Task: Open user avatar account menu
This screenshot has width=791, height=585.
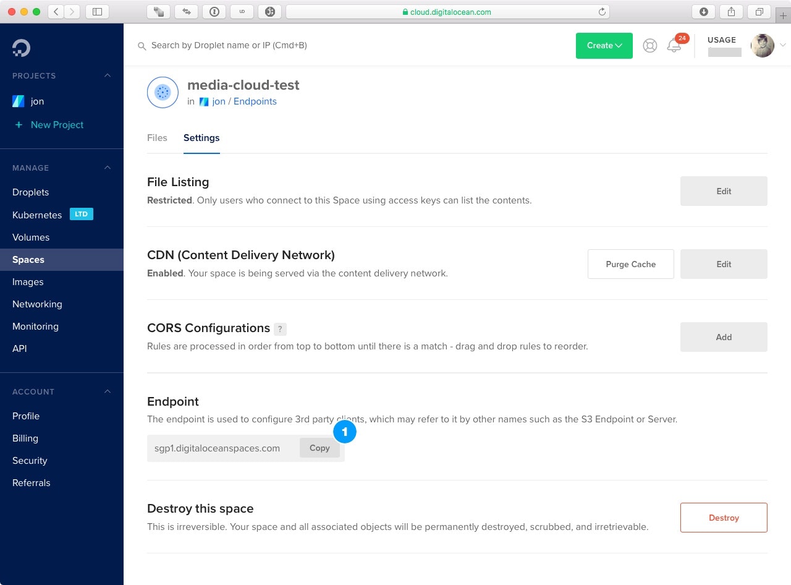Action: pos(763,46)
